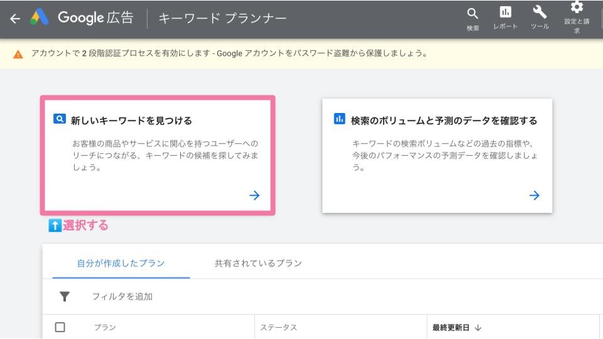
Task: Open the search magnifier tool
Action: point(472,14)
